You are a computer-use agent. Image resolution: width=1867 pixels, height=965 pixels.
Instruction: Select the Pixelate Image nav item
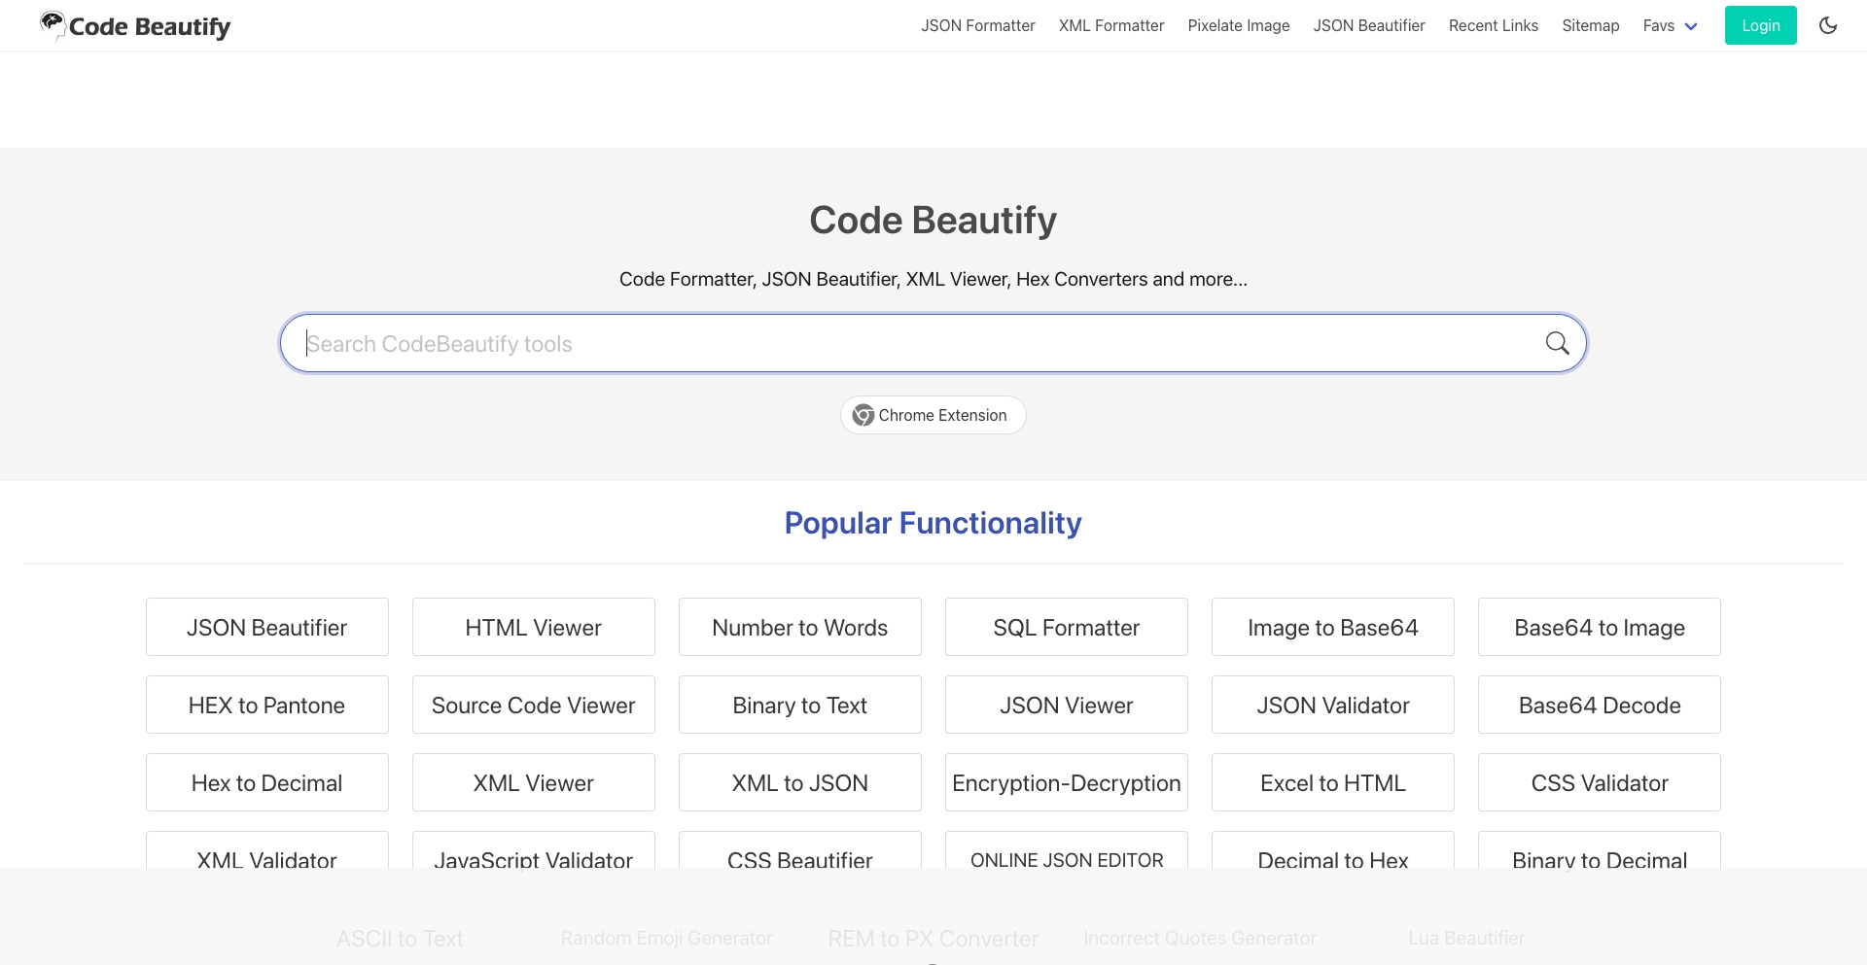click(x=1238, y=25)
